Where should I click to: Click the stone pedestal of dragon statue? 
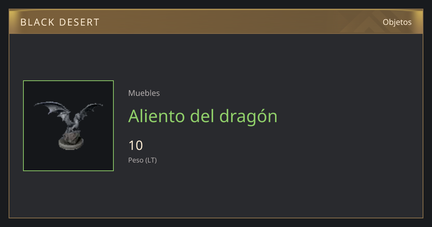(x=72, y=143)
